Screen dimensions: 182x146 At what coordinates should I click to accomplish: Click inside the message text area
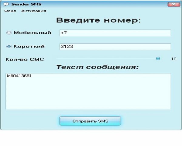(x=88, y=94)
